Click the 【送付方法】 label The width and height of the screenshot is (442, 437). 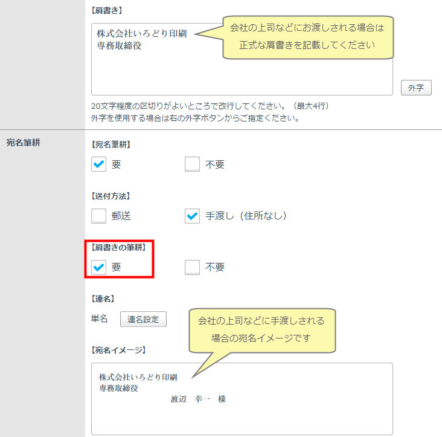point(110,196)
